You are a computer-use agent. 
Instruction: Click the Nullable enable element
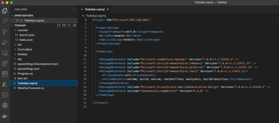[120, 36]
